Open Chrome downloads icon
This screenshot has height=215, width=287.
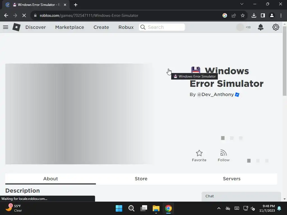click(254, 16)
